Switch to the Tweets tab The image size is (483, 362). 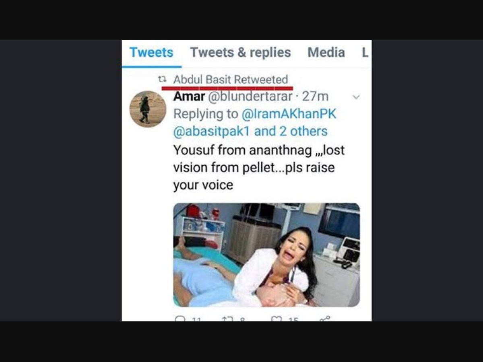(151, 52)
